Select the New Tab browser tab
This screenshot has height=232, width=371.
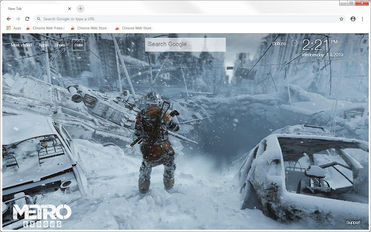(x=39, y=9)
